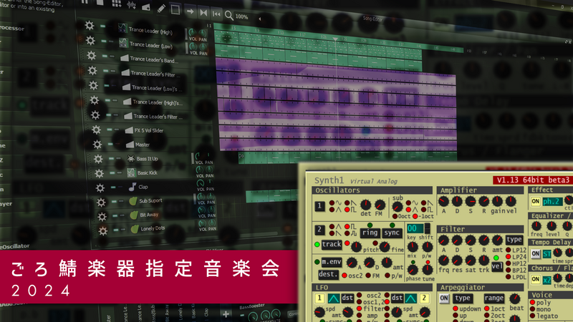The width and height of the screenshot is (573, 322).
Task: Select the mono voice mode
Action: click(533, 309)
